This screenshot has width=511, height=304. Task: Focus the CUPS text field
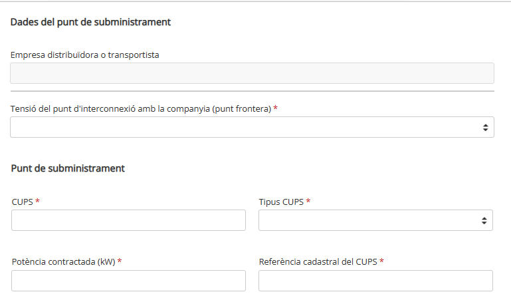coord(128,220)
